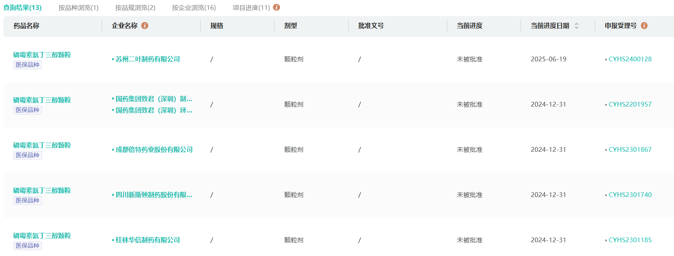
Task: Open 项目进度(11) tab
Action: (x=251, y=7)
